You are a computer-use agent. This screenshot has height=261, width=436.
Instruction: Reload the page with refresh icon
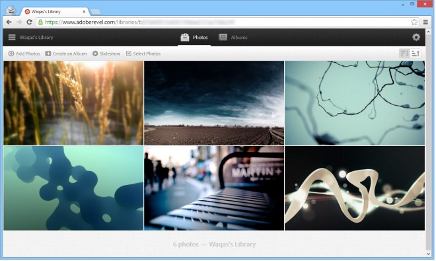pos(29,22)
